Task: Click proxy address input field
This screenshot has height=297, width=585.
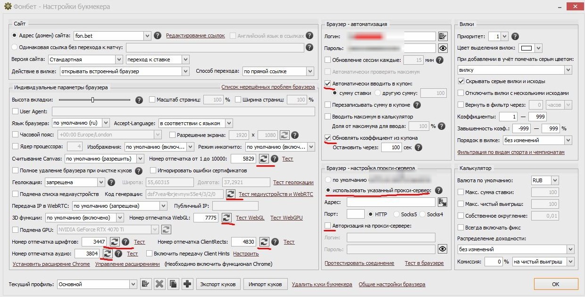Action: [x=391, y=202]
